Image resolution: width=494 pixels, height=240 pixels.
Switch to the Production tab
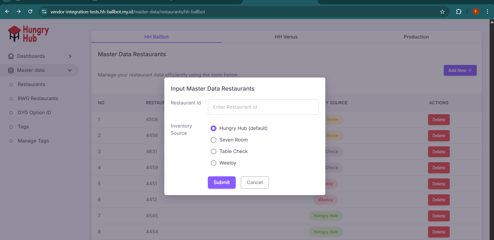coord(416,37)
